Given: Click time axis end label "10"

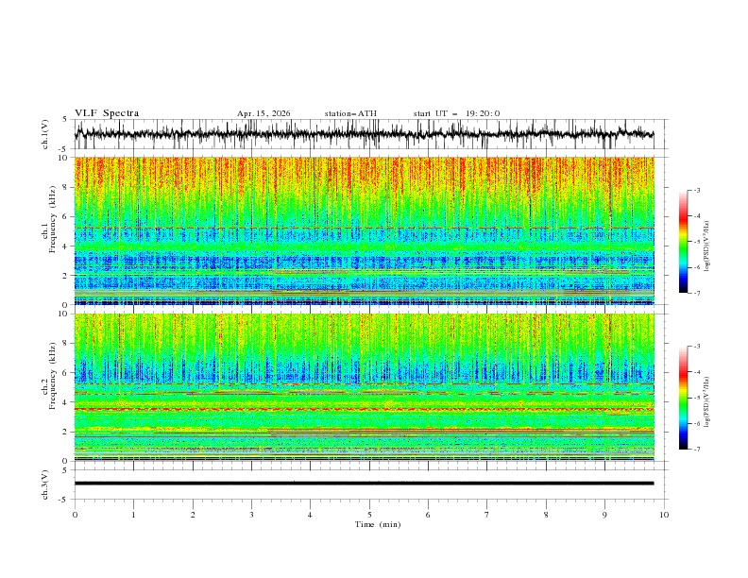Looking at the screenshot, I should coord(664,515).
